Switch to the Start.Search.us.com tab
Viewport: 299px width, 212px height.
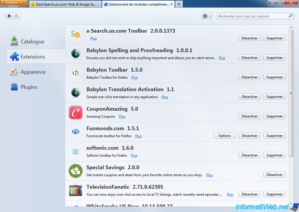click(65, 4)
